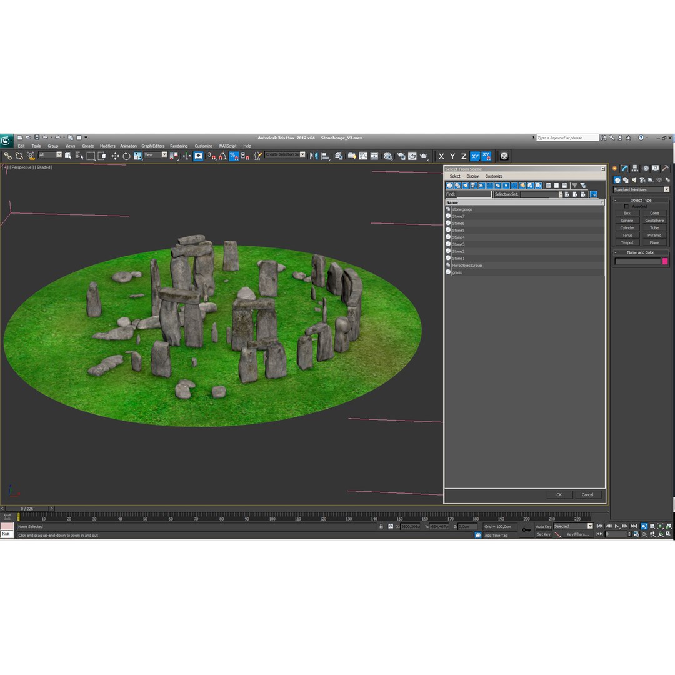
Task: Open the Material Editor
Action: (x=388, y=156)
